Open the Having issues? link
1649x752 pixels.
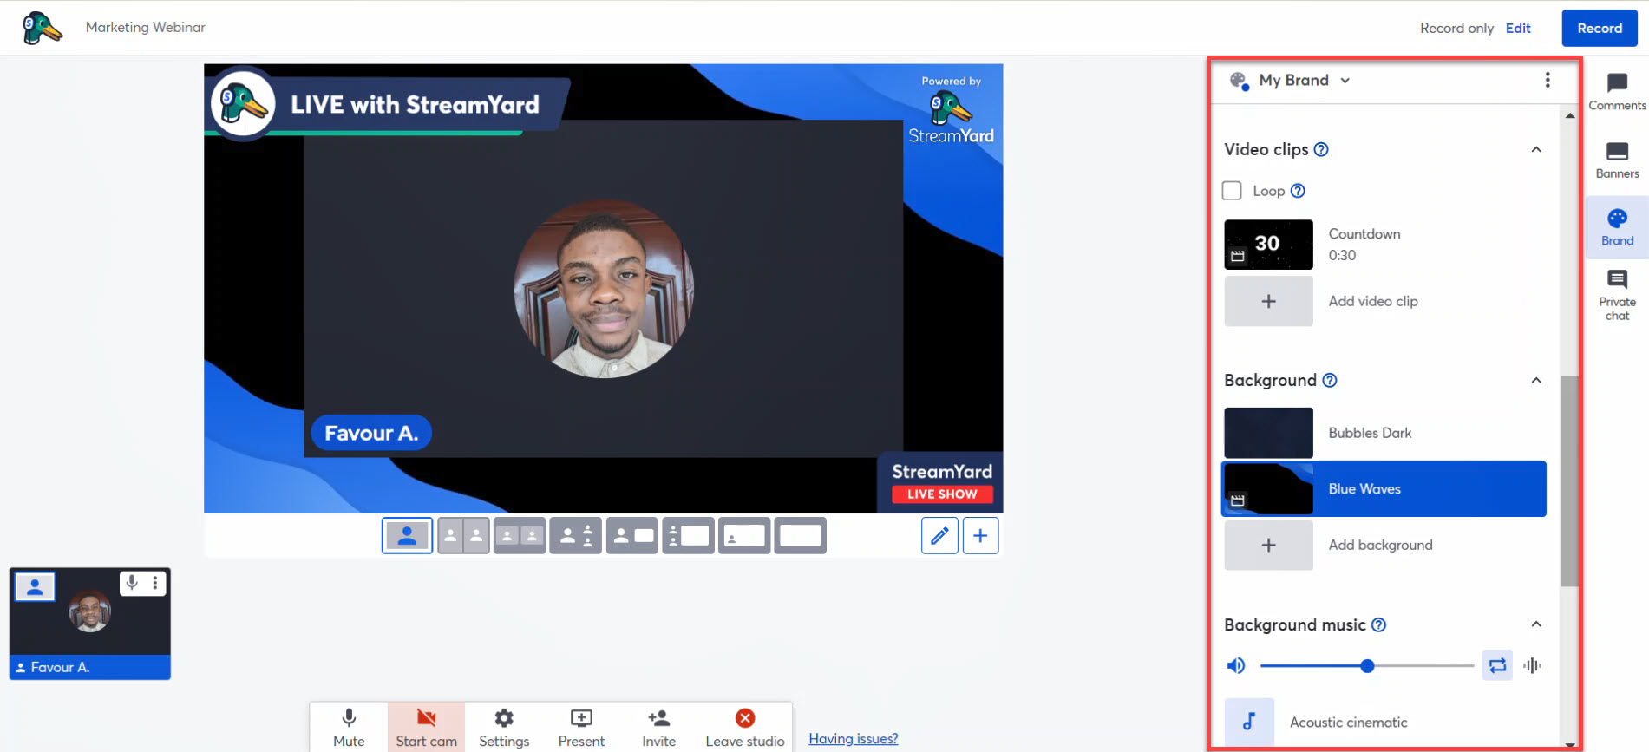[854, 738]
